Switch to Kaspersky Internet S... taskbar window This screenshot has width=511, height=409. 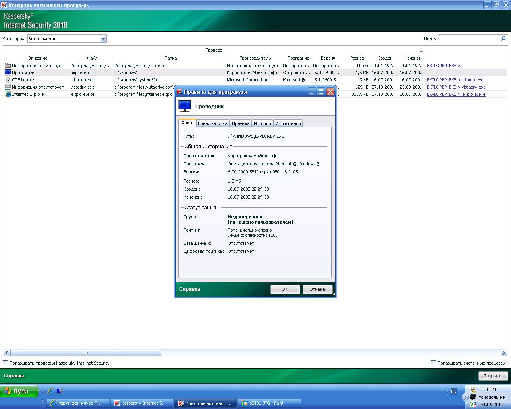[x=142, y=403]
